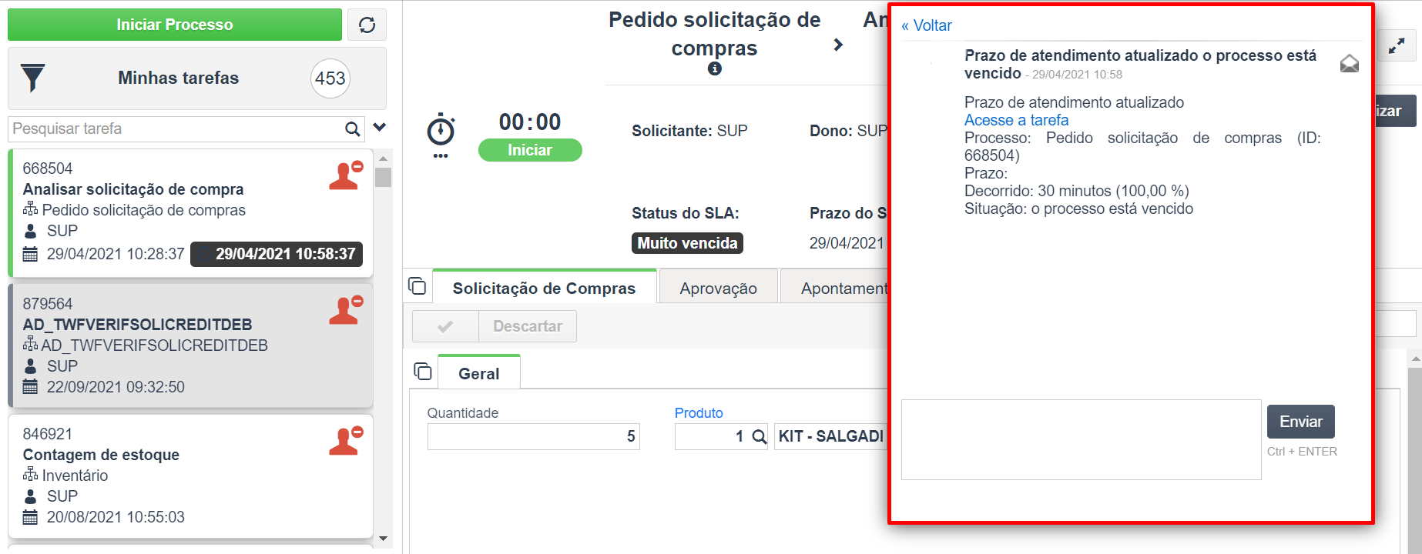Expand the search options chevron dropdown
Image resolution: width=1422 pixels, height=554 pixels.
point(379,127)
